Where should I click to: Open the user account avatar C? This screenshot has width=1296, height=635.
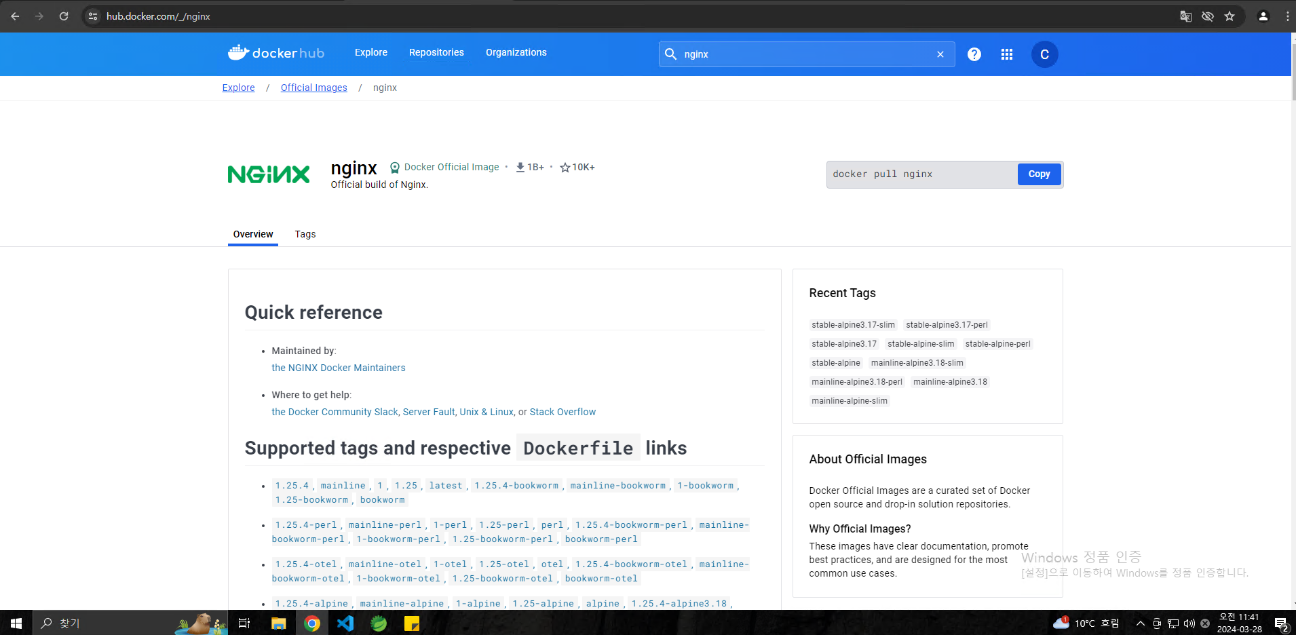coord(1045,54)
